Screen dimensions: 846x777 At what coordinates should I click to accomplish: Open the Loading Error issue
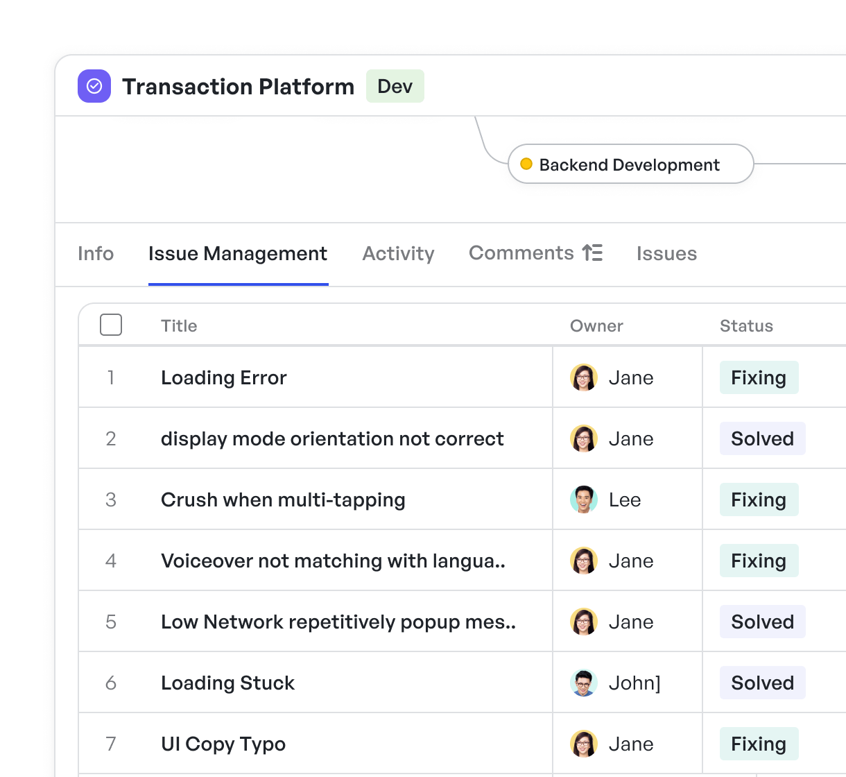coord(224,377)
